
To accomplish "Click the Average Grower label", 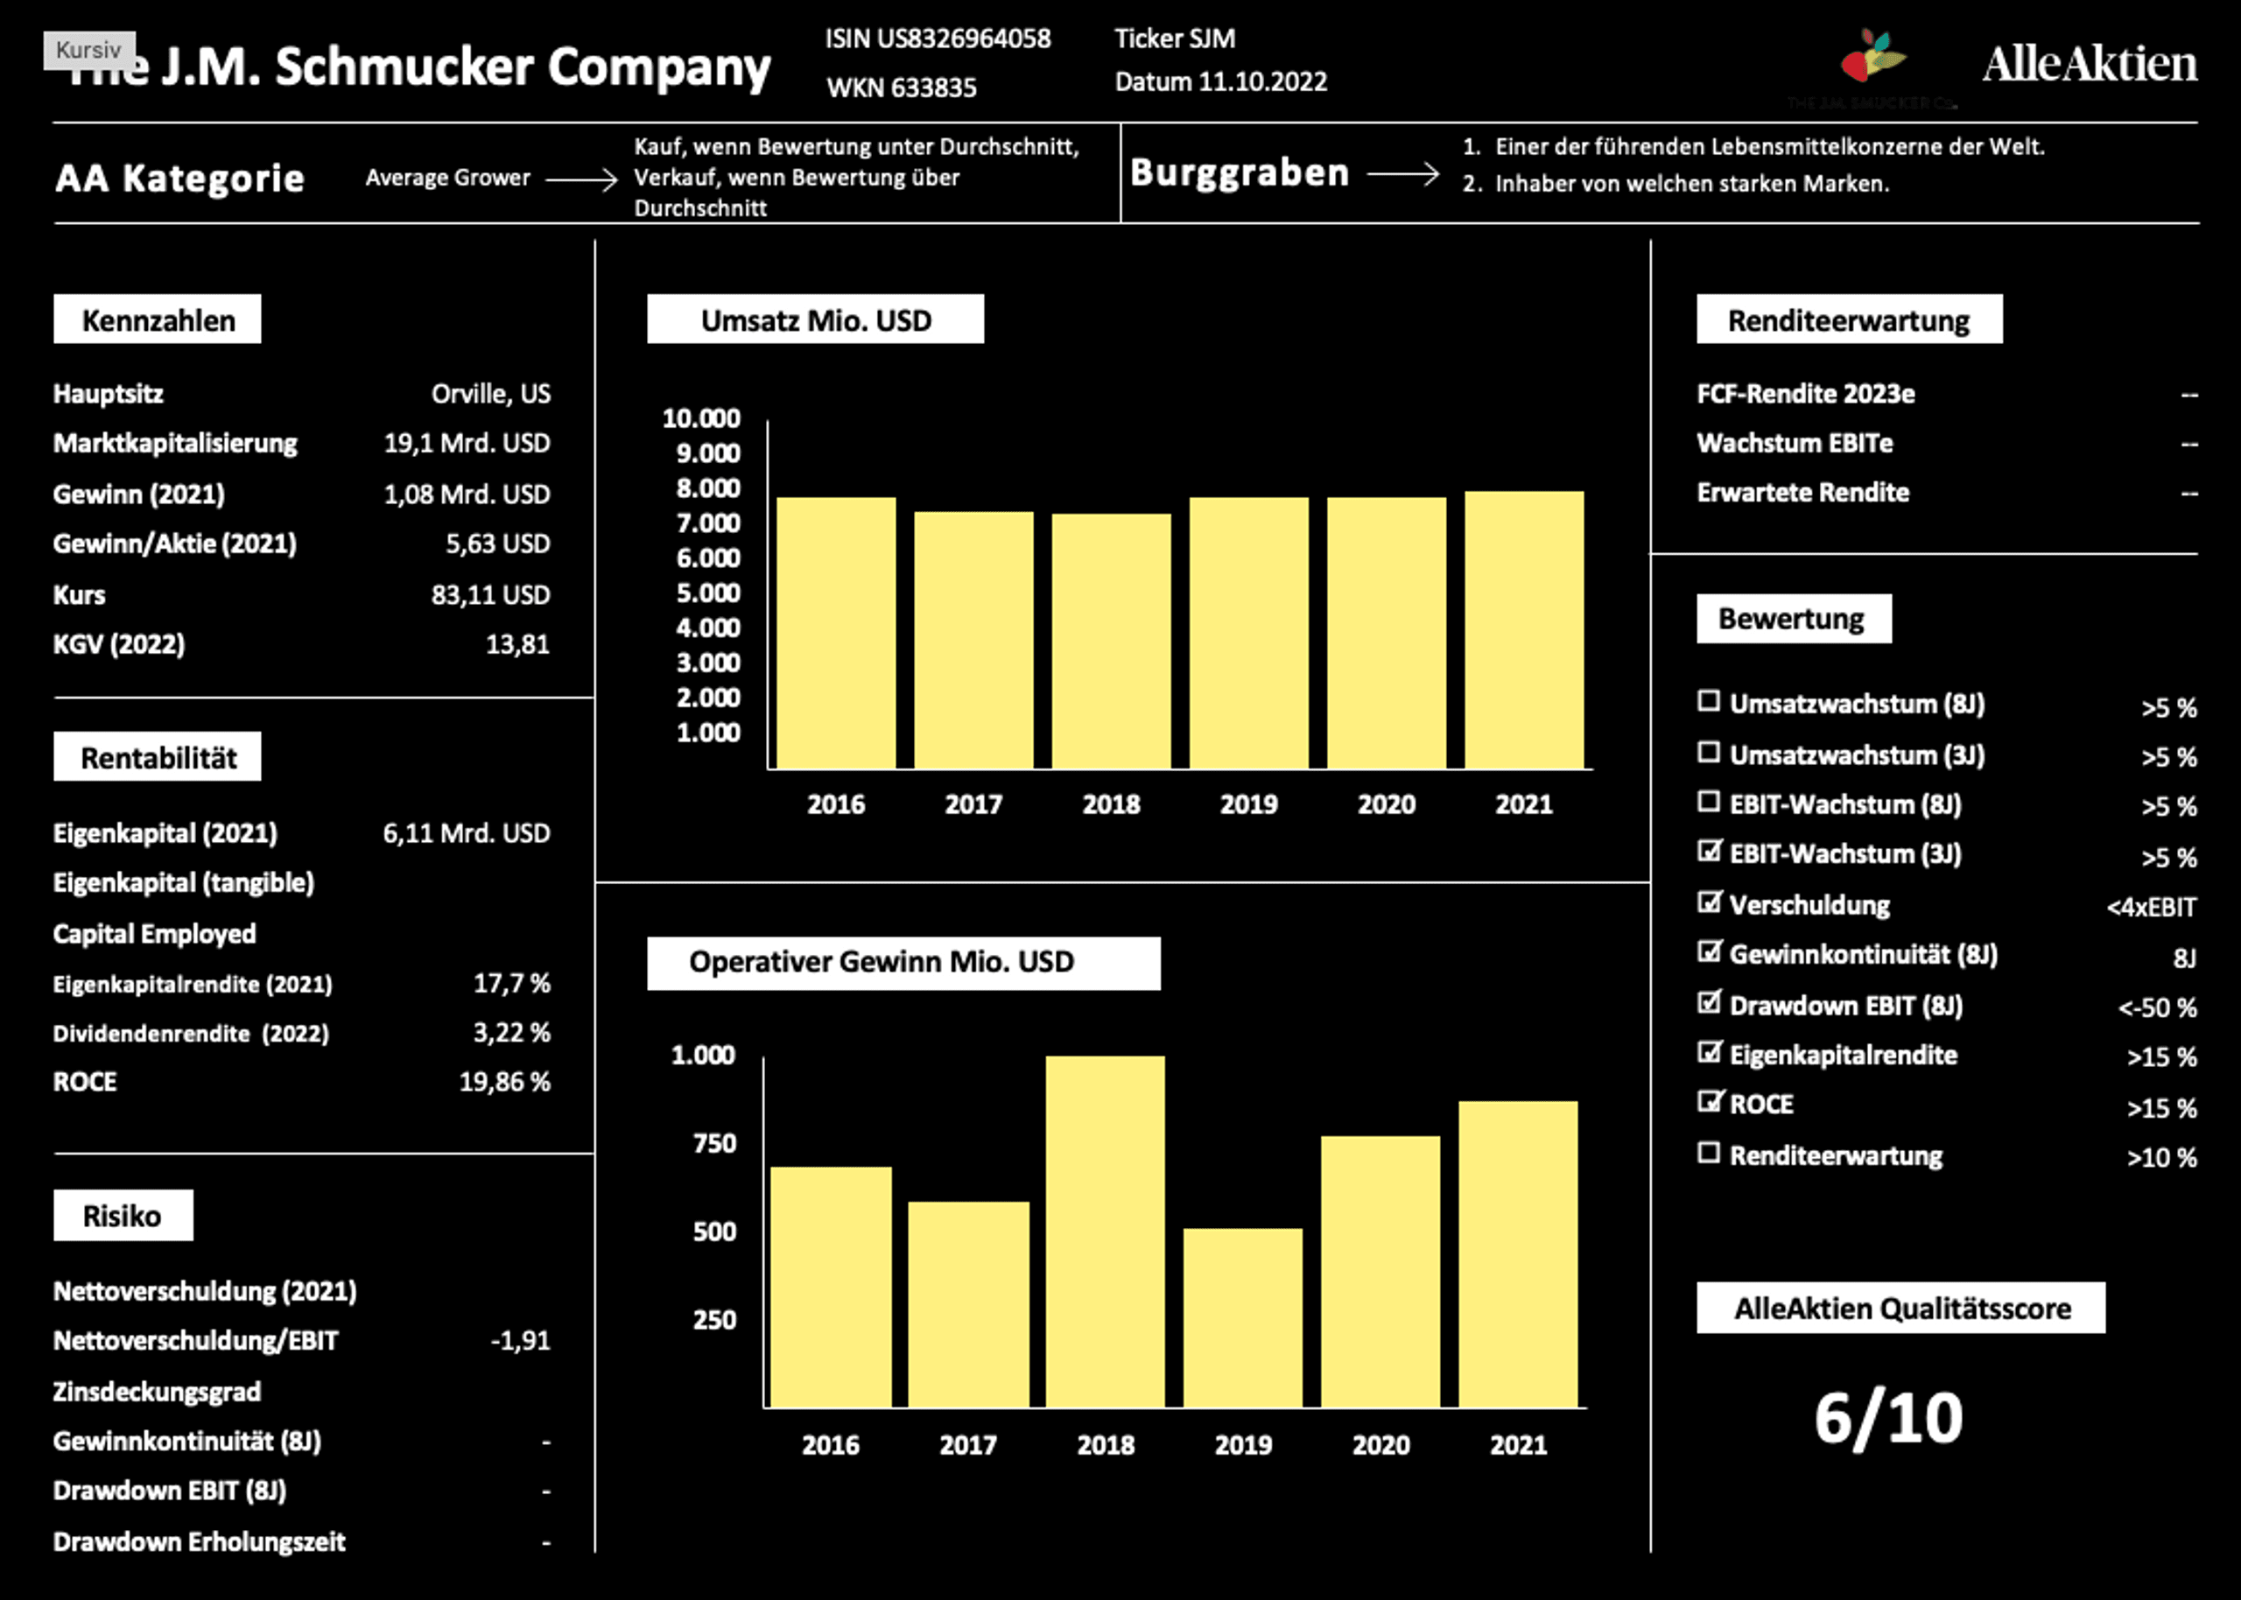I will point(447,178).
